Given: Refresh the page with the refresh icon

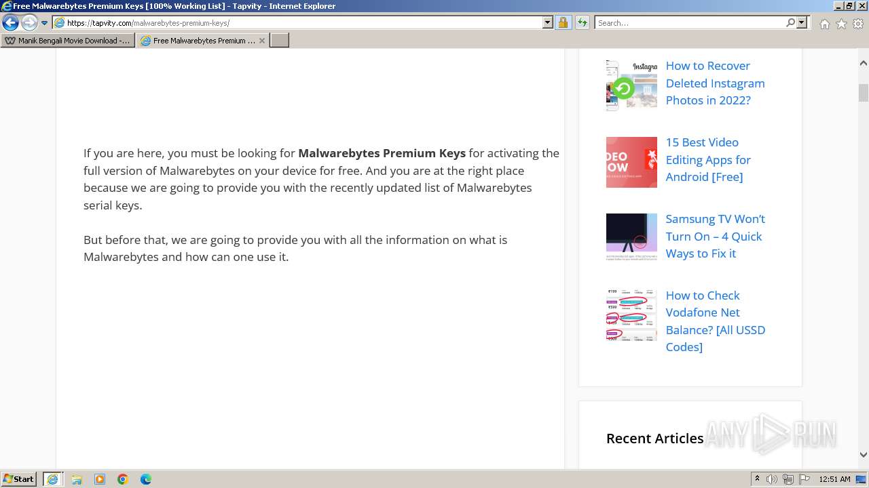Looking at the screenshot, I should pyautogui.click(x=582, y=23).
